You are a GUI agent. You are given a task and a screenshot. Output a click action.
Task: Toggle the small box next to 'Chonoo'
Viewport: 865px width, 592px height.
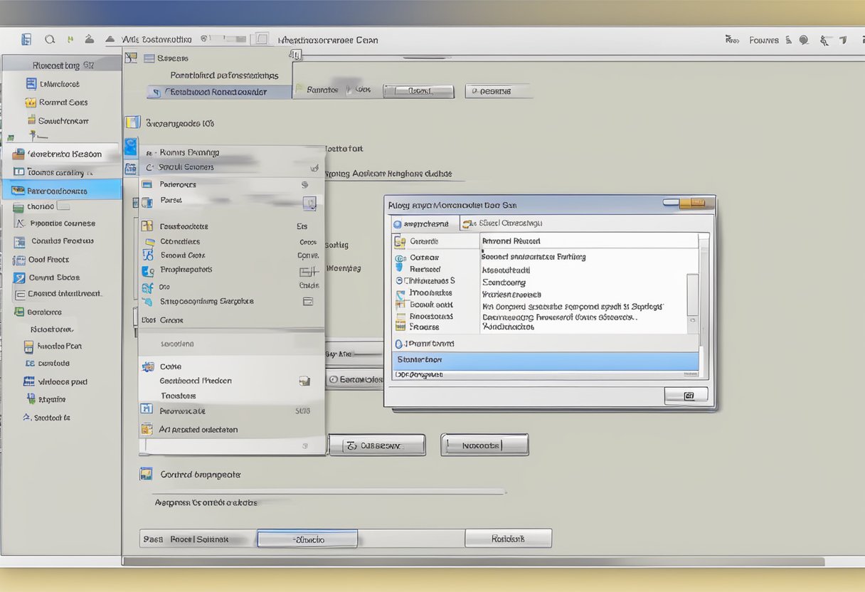[x=63, y=206]
